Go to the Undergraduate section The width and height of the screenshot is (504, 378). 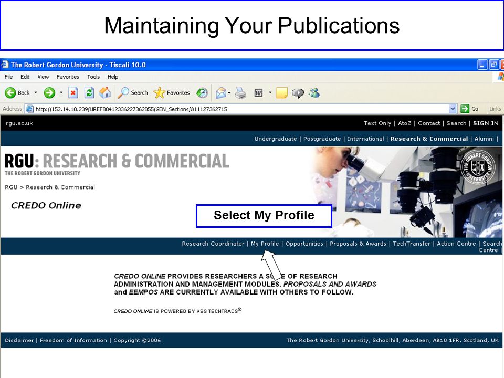pyautogui.click(x=276, y=139)
